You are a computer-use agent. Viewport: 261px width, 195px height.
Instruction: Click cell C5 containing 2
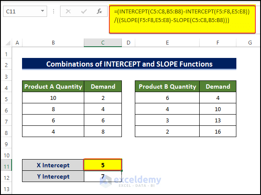pyautogui.click(x=103, y=98)
